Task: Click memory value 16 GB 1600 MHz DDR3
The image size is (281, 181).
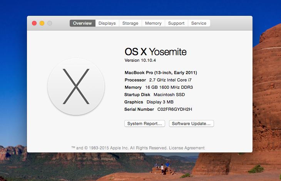Action: point(169,87)
